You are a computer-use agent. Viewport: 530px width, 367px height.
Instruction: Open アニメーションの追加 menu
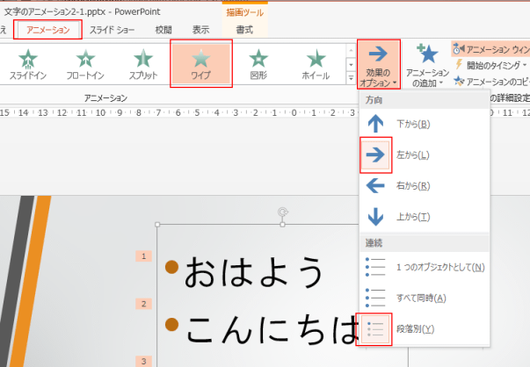[427, 65]
